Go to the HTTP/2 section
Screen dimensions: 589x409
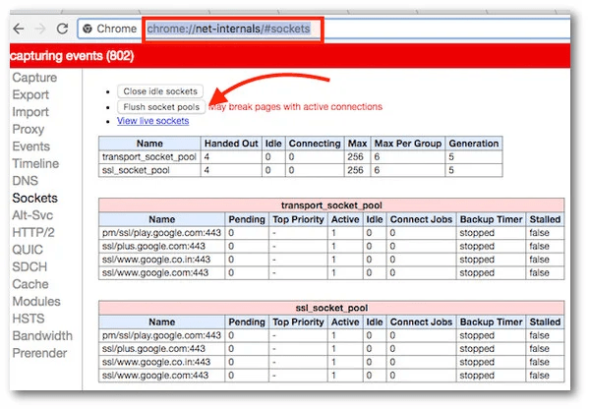(x=33, y=232)
